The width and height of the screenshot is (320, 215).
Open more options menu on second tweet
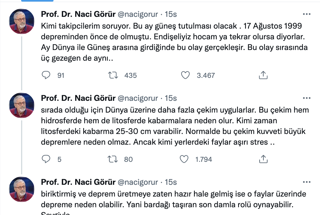(x=306, y=98)
